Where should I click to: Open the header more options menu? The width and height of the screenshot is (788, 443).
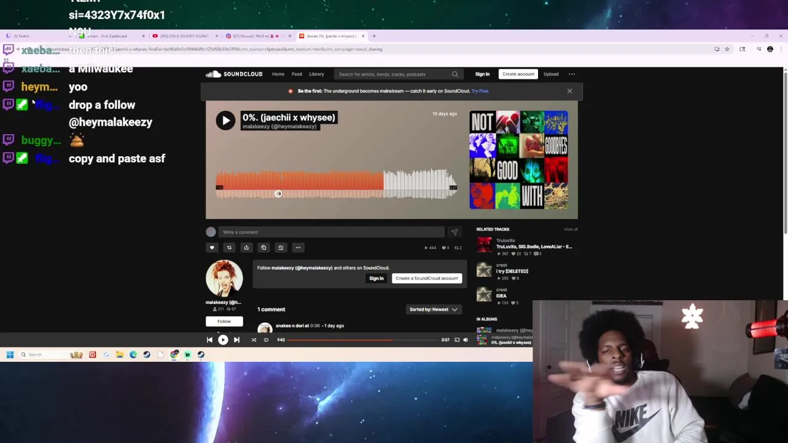pos(571,74)
